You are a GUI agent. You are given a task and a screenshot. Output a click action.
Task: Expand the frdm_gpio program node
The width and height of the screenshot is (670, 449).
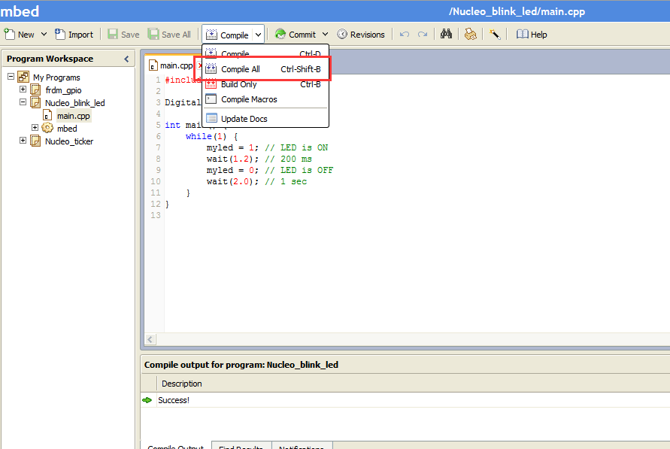[23, 89]
